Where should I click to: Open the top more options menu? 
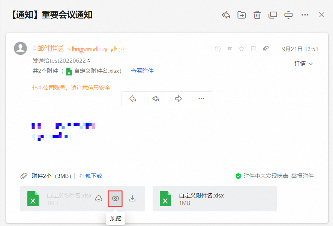pyautogui.click(x=305, y=15)
